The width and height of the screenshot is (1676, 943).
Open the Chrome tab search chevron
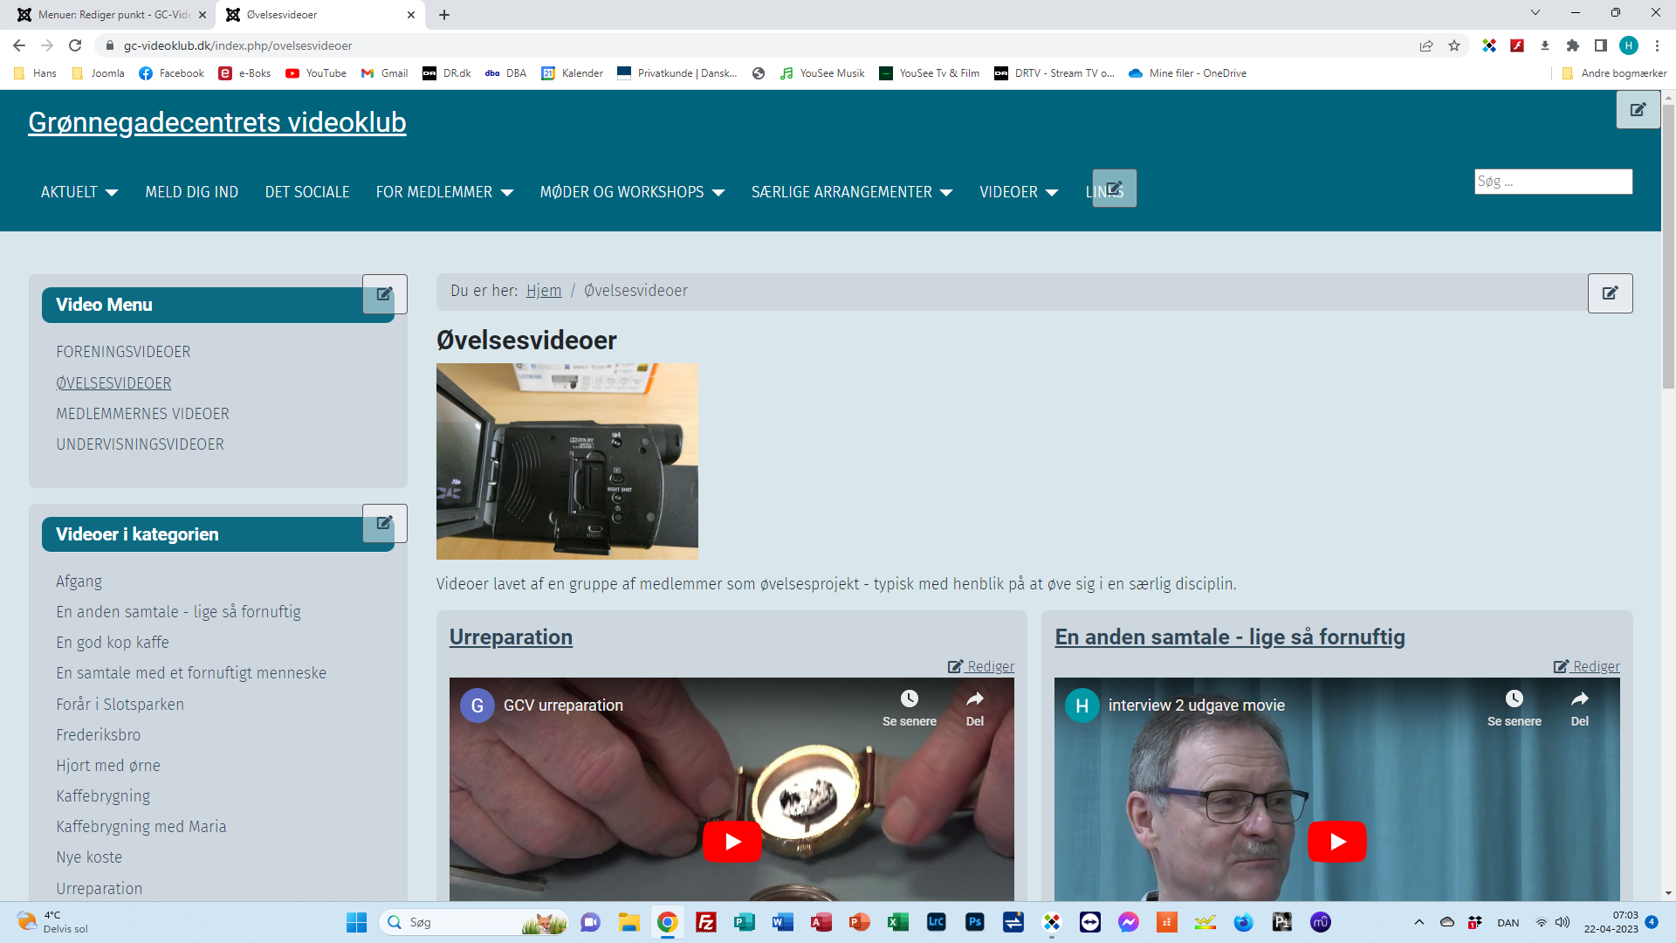coord(1535,12)
